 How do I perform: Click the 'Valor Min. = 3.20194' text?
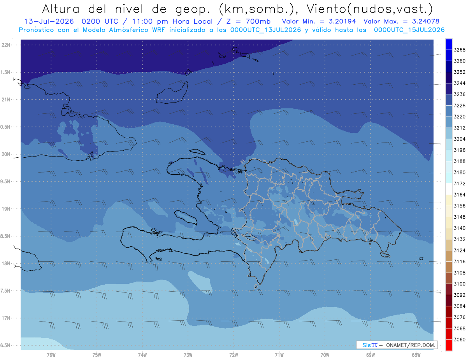click(x=320, y=21)
